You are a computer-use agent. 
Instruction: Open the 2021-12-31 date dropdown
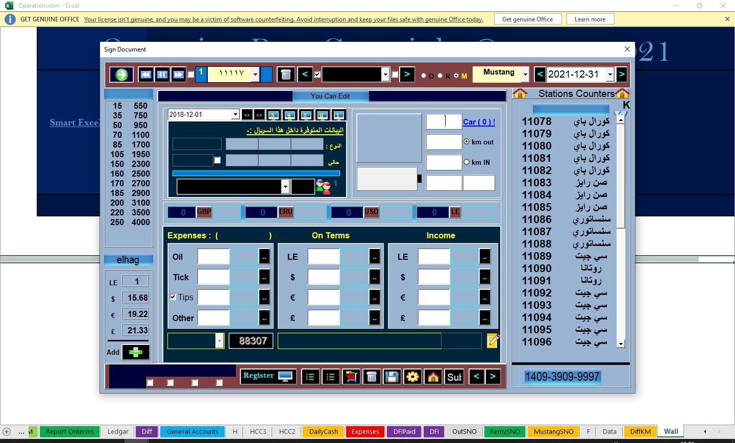[609, 75]
